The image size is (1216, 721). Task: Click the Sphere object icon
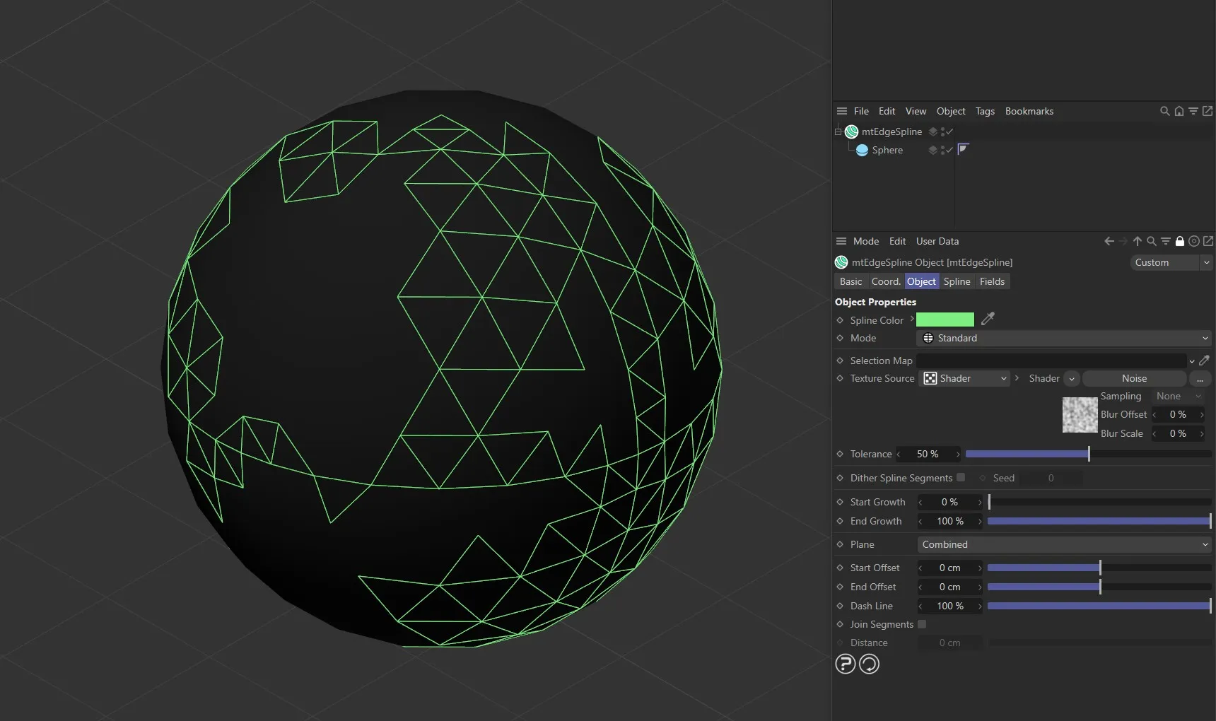tap(862, 150)
